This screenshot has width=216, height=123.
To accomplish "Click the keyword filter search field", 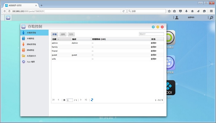I will [x=151, y=34].
